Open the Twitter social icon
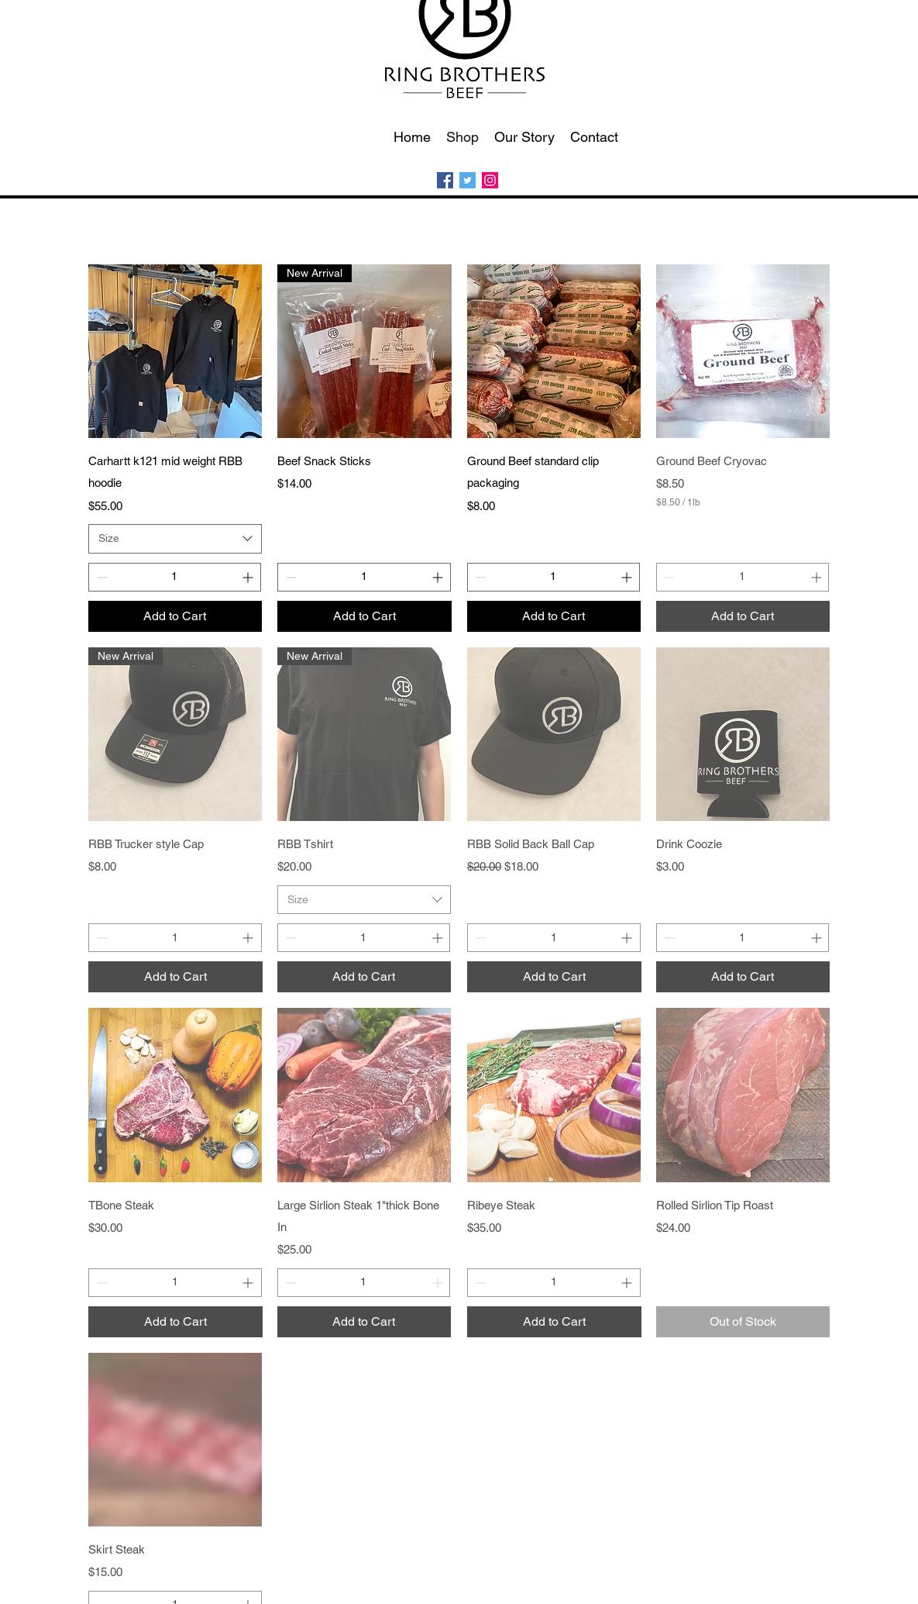The image size is (918, 1604). pos(467,181)
